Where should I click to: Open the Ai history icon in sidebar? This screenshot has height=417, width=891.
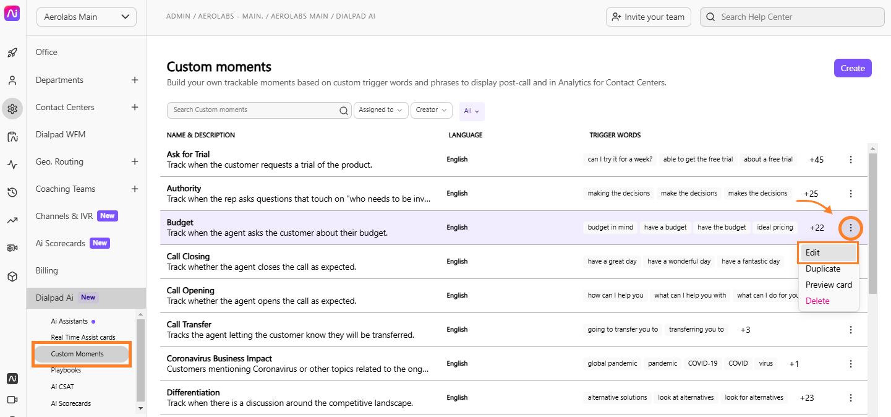tap(12, 137)
